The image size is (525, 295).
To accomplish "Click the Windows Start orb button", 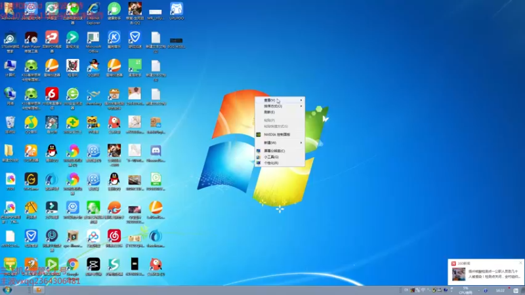I will 7,290.
